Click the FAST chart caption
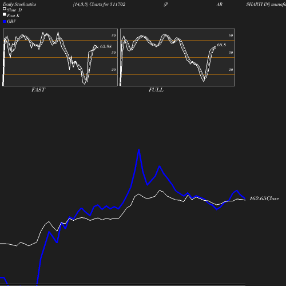The height and width of the screenshot is (286, 286). coord(38,90)
